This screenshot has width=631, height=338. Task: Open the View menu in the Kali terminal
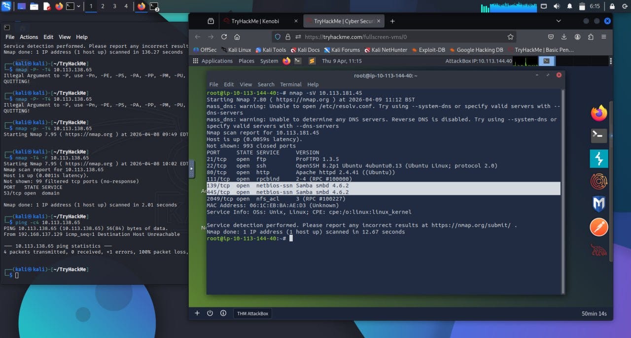click(65, 37)
